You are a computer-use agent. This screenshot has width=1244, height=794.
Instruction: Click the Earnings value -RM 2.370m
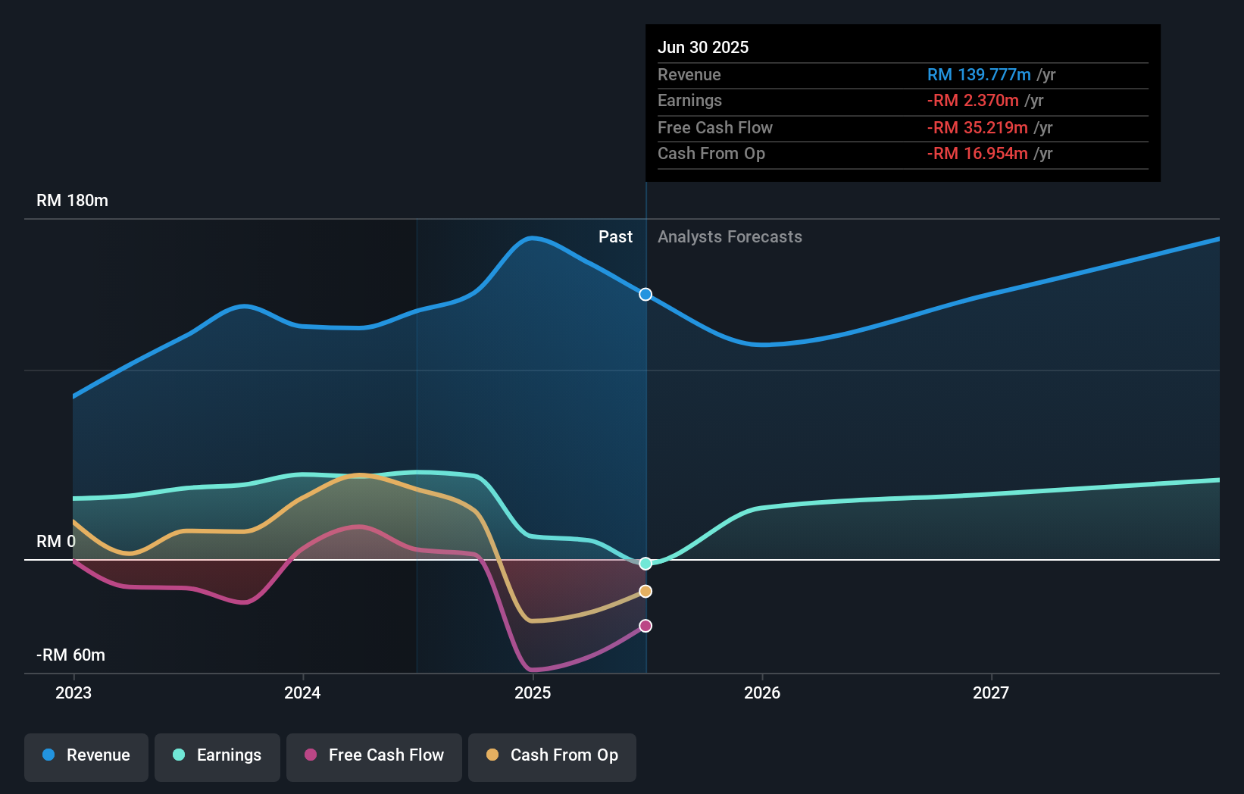click(973, 100)
